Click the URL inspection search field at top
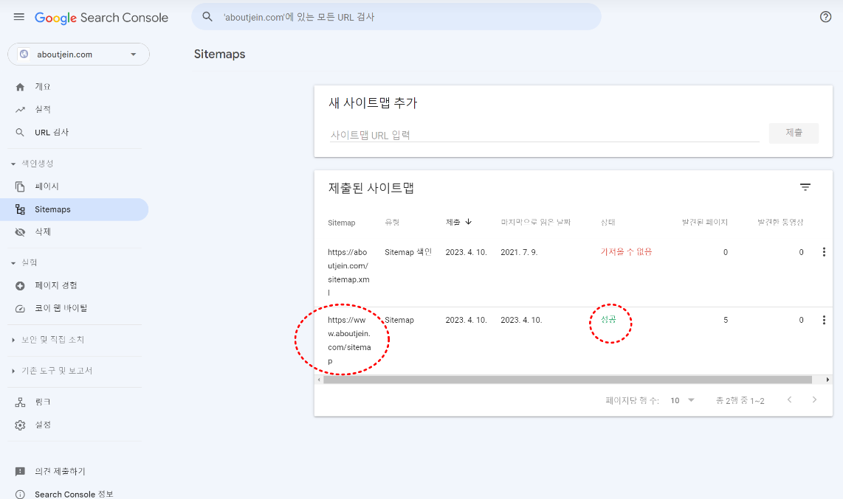The height and width of the screenshot is (499, 843). point(396,17)
